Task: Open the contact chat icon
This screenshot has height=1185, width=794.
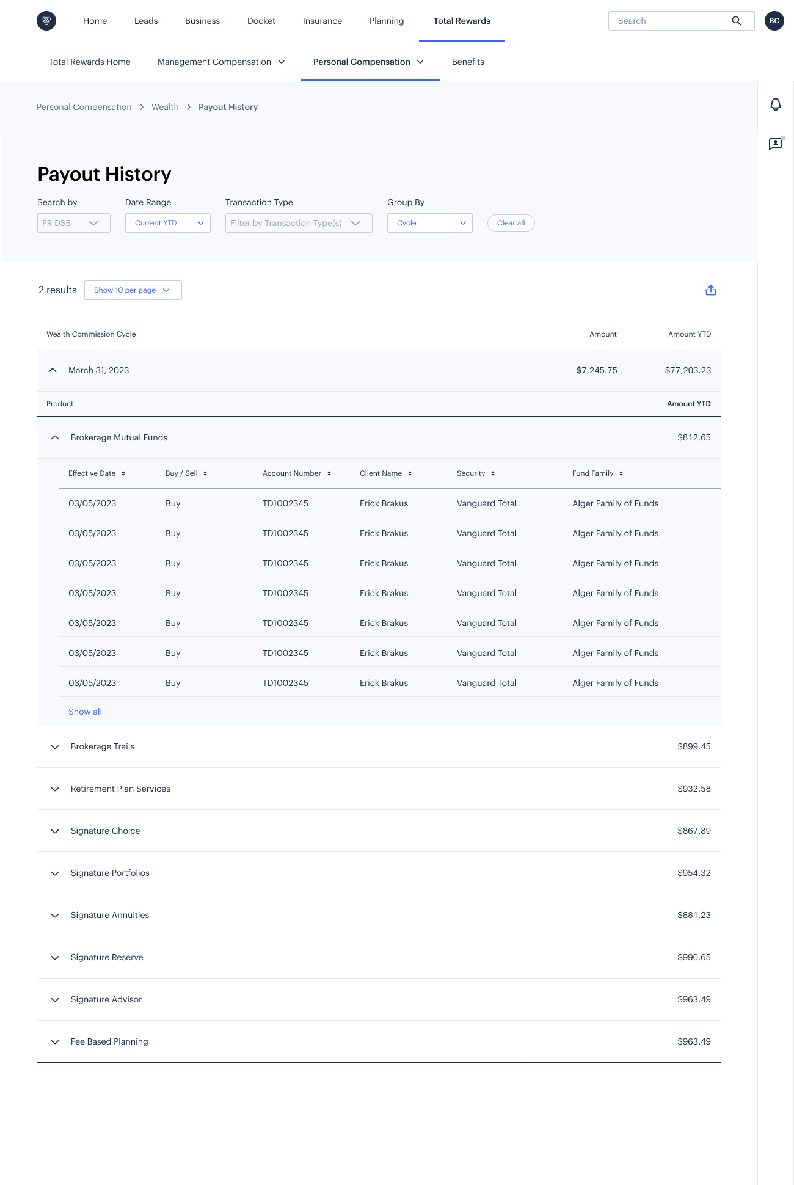Action: (776, 144)
